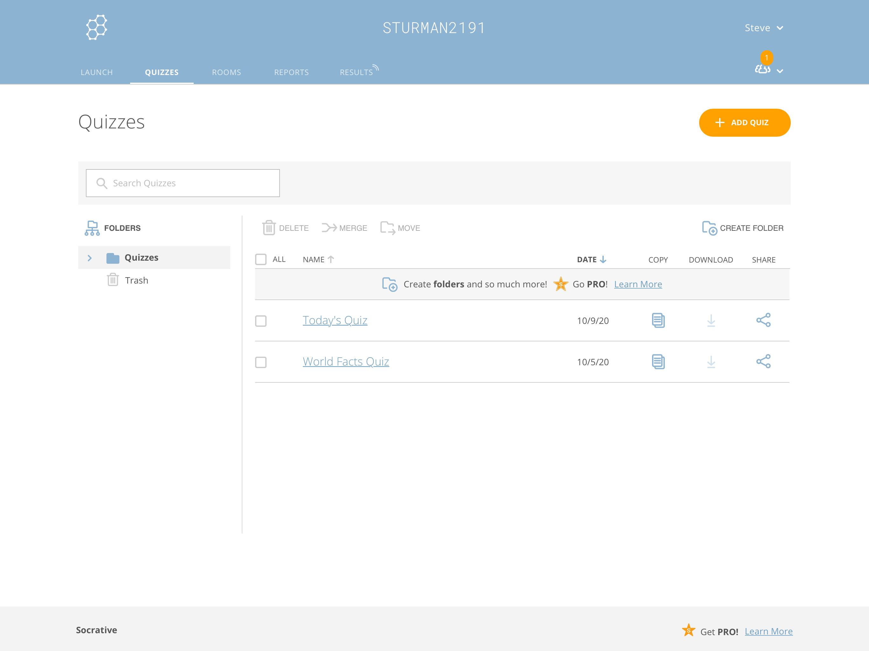
Task: Copy Today's Quiz using the copy icon
Action: (x=658, y=320)
